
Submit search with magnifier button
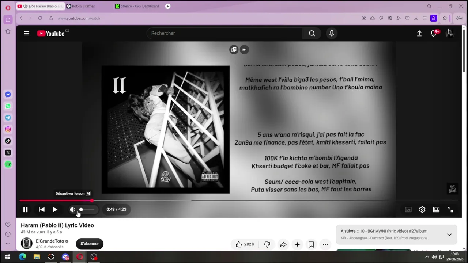(x=312, y=33)
